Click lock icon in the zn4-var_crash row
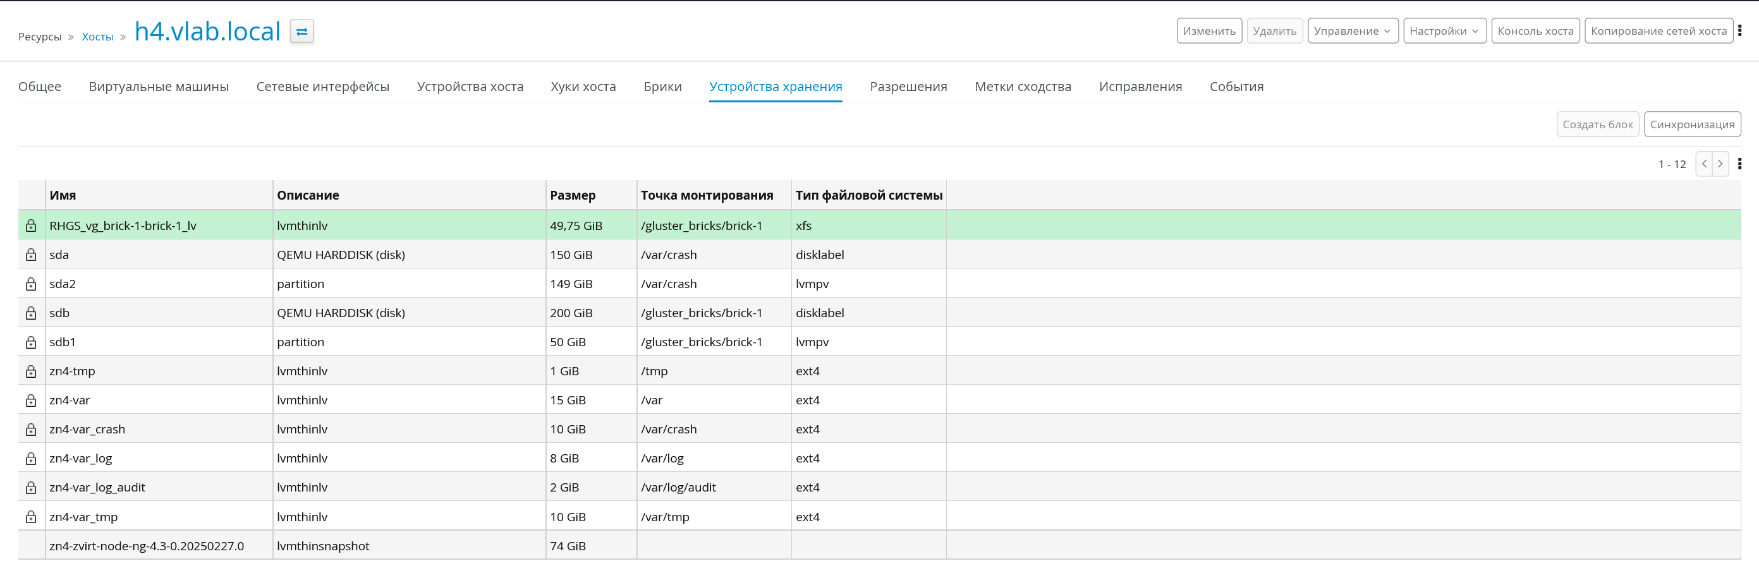Screen dimensions: 1759x561 click(x=32, y=430)
